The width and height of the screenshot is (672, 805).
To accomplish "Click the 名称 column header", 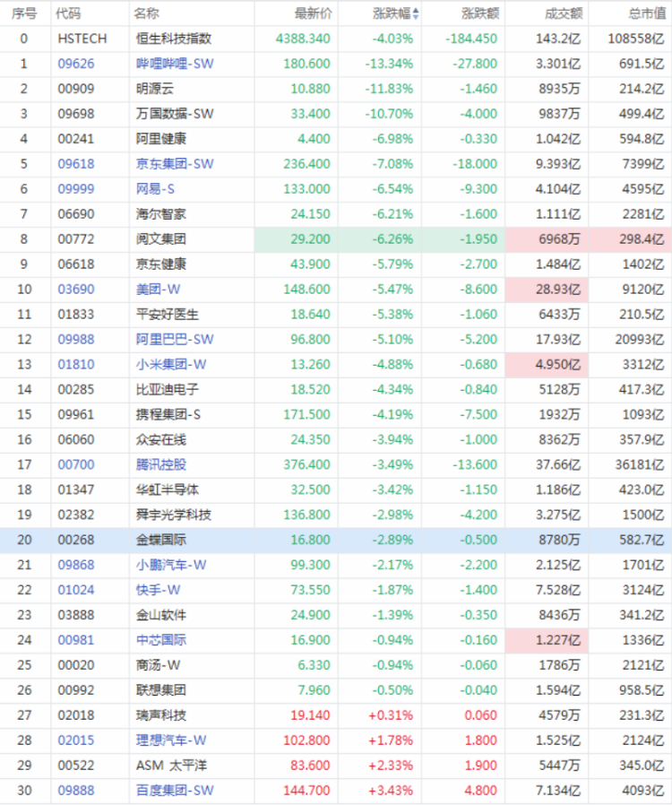I will coord(146,13).
